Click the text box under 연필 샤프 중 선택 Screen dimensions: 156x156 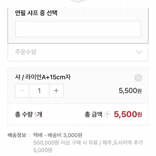pos(78,29)
